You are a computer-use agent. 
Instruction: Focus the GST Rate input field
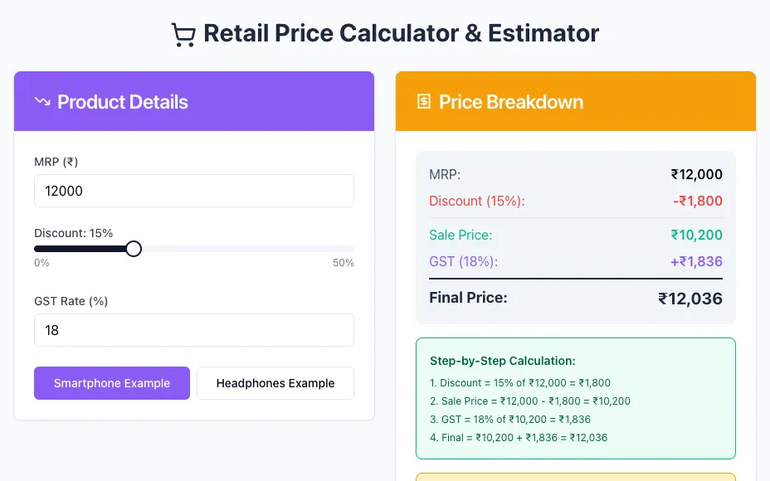click(194, 330)
